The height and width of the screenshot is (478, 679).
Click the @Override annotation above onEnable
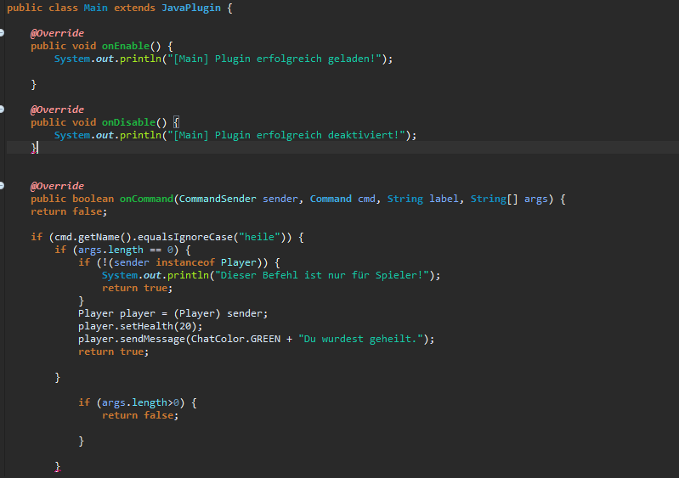[57, 33]
